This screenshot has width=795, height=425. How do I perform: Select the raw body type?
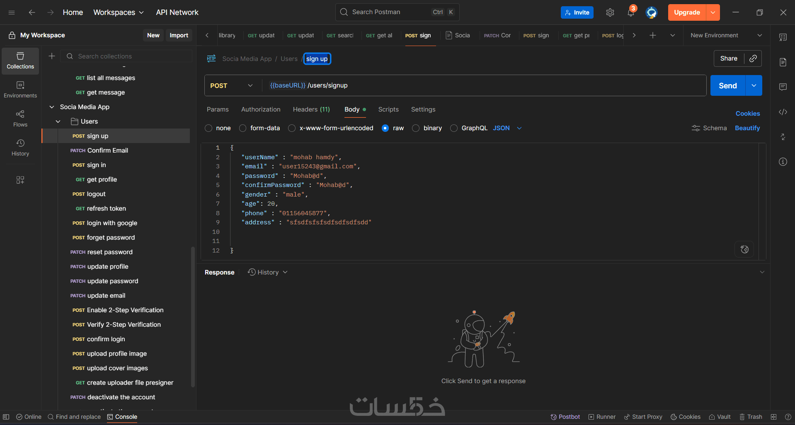pyautogui.click(x=385, y=128)
